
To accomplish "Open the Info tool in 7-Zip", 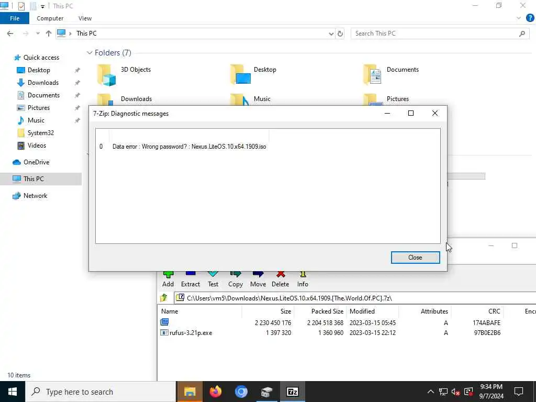I will 303,280.
